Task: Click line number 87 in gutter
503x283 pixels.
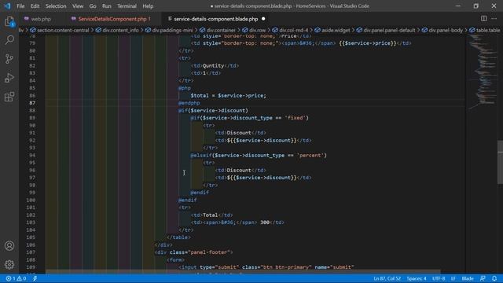Action: 32,103
